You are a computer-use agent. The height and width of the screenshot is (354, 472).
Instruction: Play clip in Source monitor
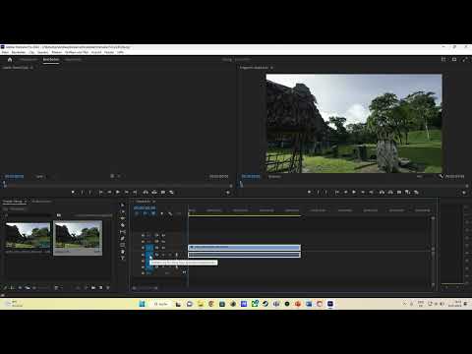[x=118, y=193]
